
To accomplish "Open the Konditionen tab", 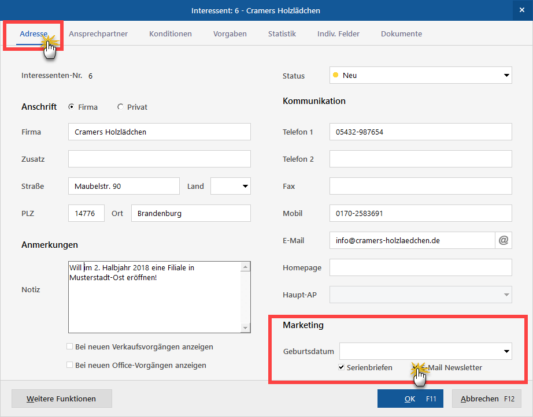I will pos(171,34).
